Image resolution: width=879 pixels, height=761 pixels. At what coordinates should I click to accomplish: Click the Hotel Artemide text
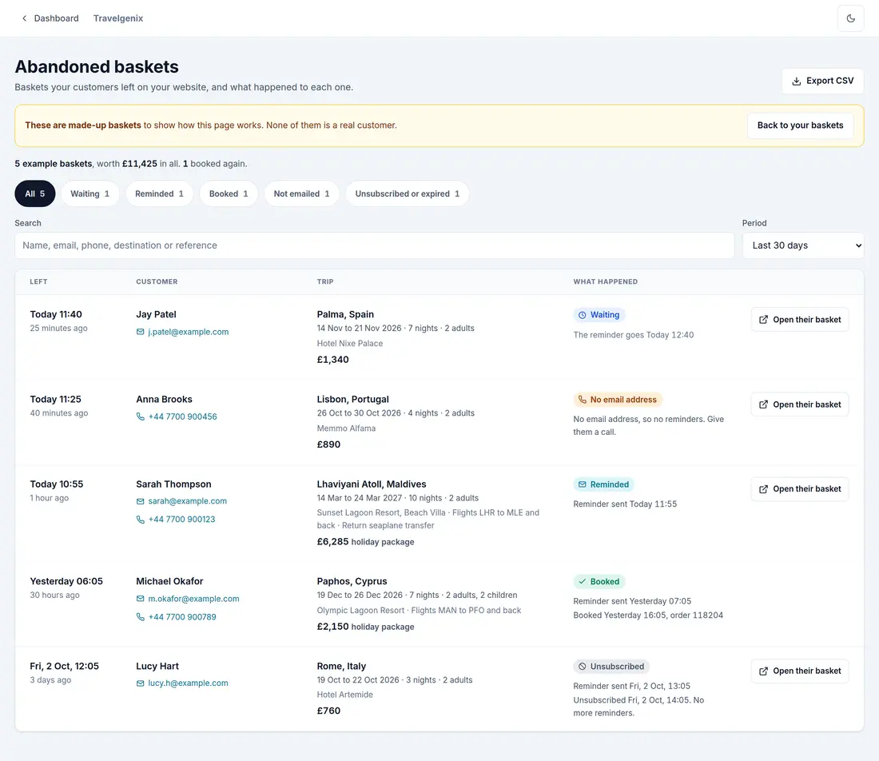point(344,695)
